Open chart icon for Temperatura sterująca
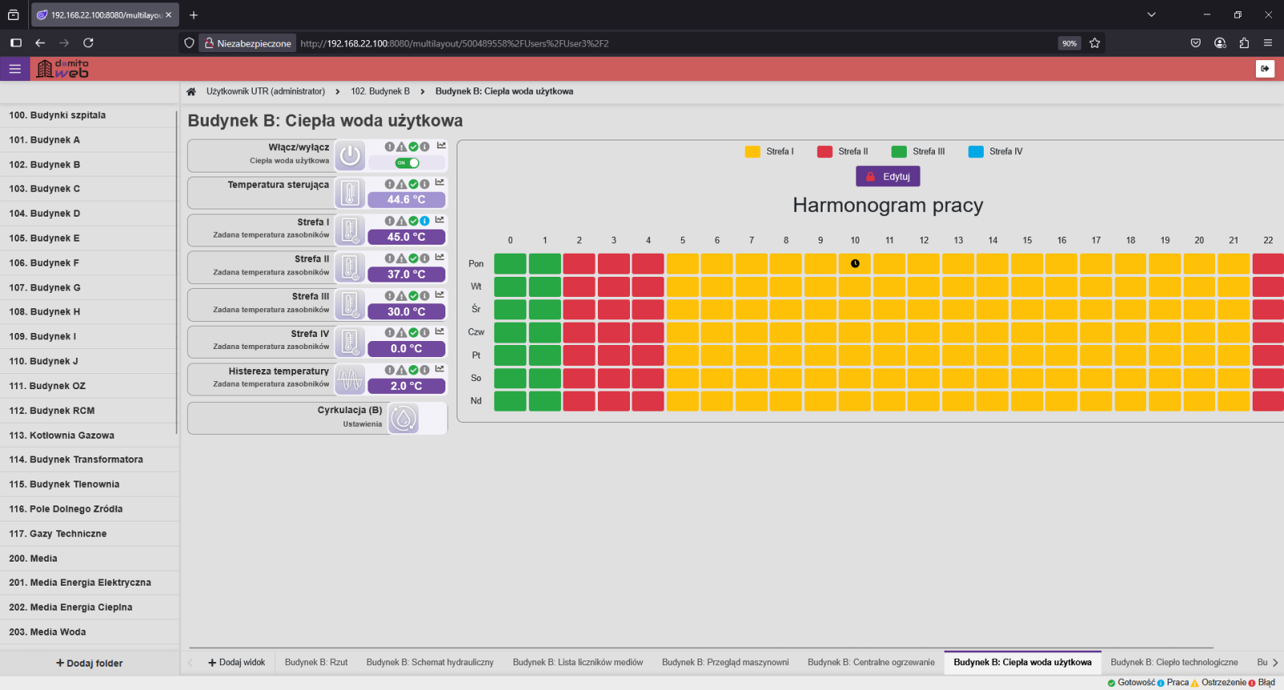This screenshot has width=1284, height=690. [440, 183]
